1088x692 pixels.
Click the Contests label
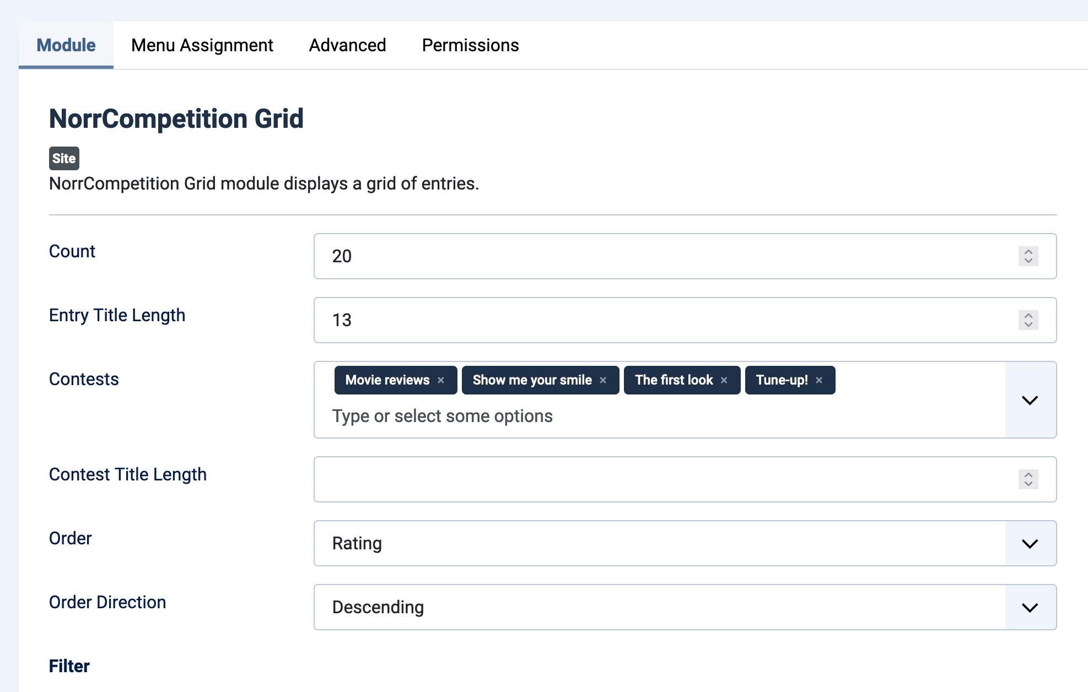point(84,379)
